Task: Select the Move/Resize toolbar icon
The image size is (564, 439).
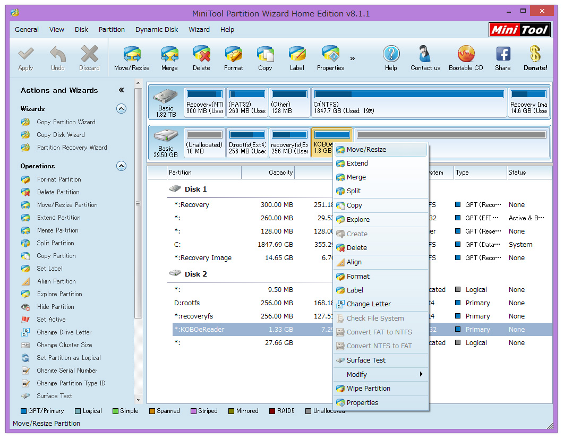Action: click(132, 58)
